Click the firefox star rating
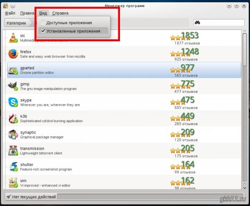 point(180,54)
